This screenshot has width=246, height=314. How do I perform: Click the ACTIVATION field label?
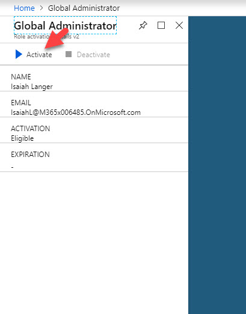click(30, 129)
